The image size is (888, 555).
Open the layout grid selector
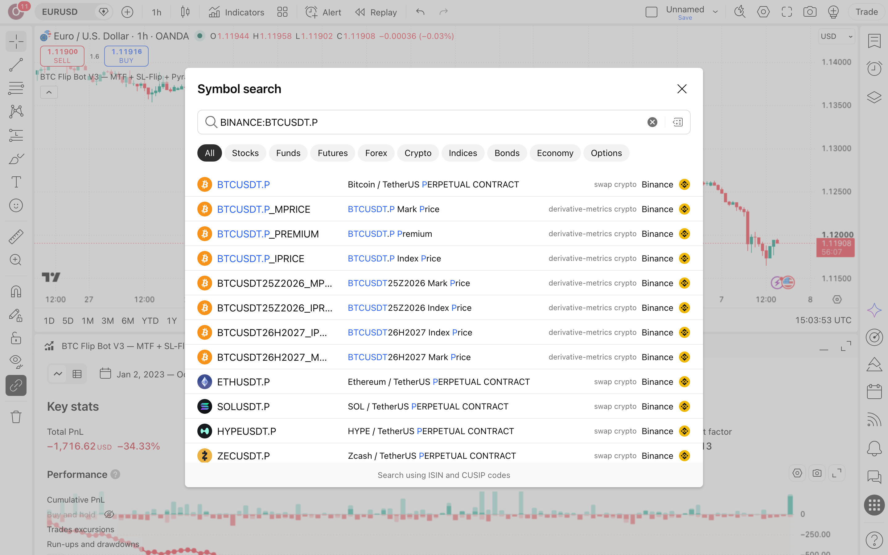[x=282, y=12]
